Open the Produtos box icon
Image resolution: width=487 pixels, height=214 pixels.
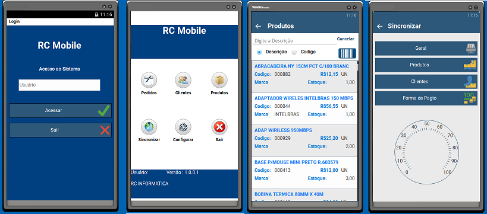219,80
